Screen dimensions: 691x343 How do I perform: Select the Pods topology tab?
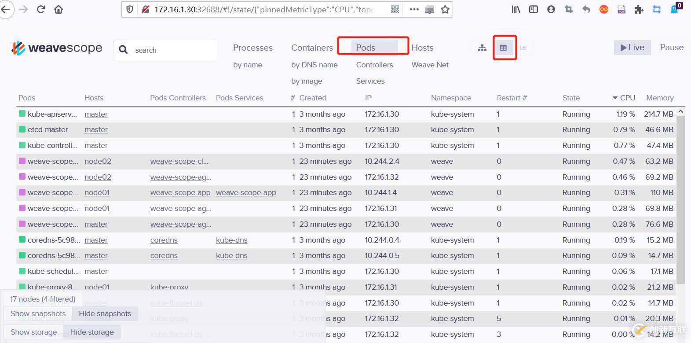374,48
